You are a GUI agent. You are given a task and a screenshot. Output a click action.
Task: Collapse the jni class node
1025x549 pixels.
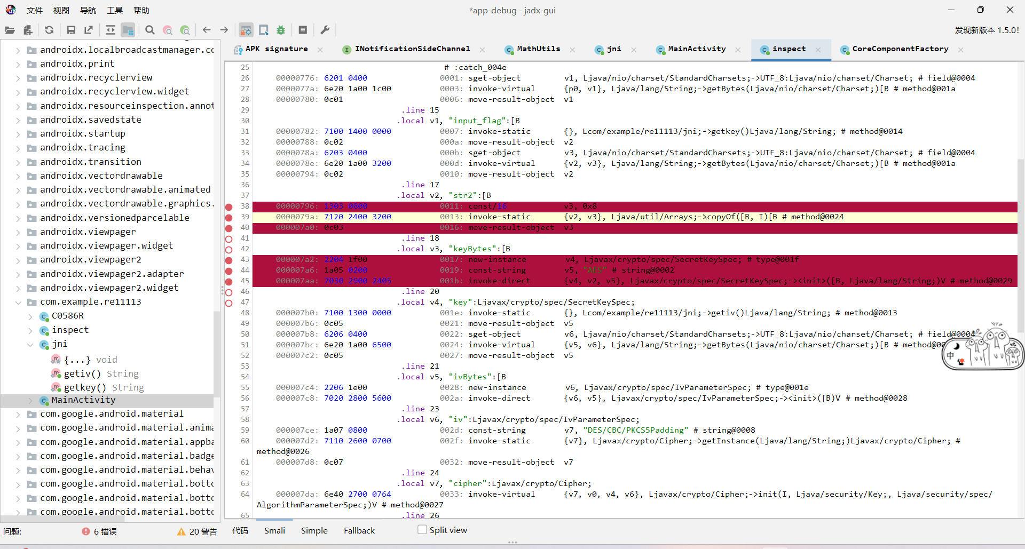point(30,345)
